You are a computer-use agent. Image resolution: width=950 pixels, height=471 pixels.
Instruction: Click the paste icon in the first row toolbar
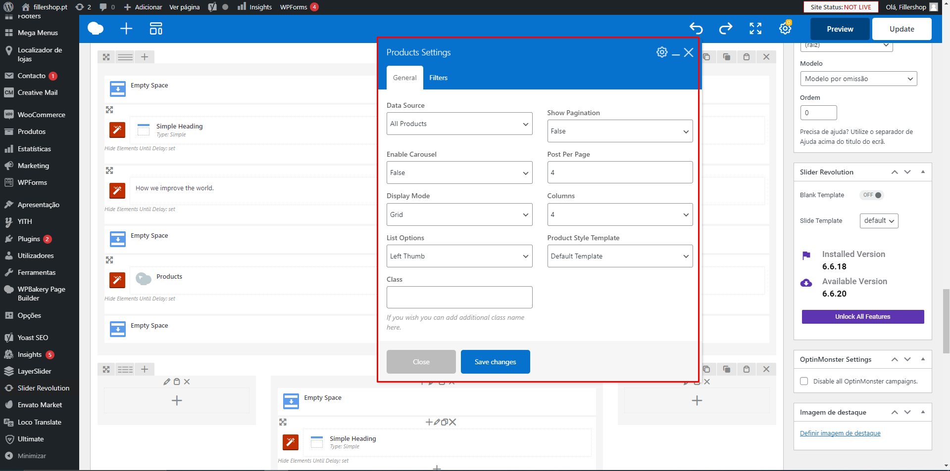click(747, 57)
